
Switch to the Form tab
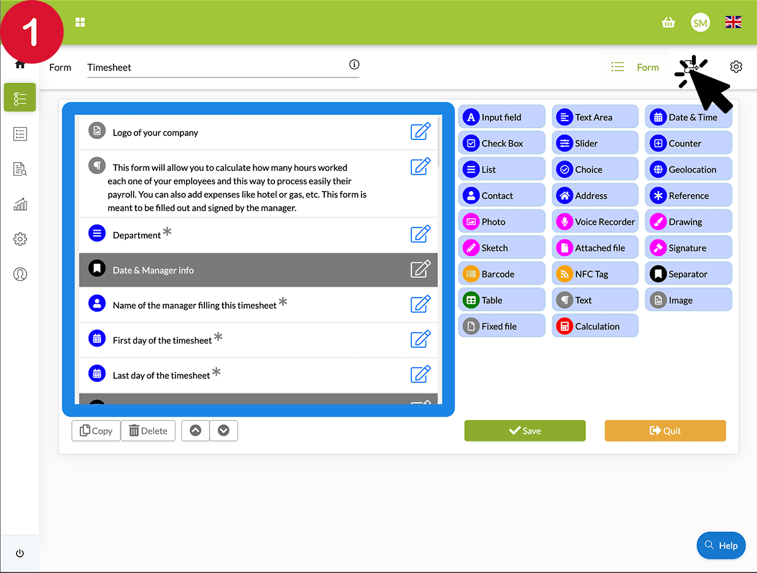635,67
